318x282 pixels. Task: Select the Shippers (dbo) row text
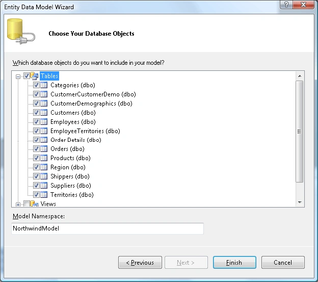tap(70, 176)
